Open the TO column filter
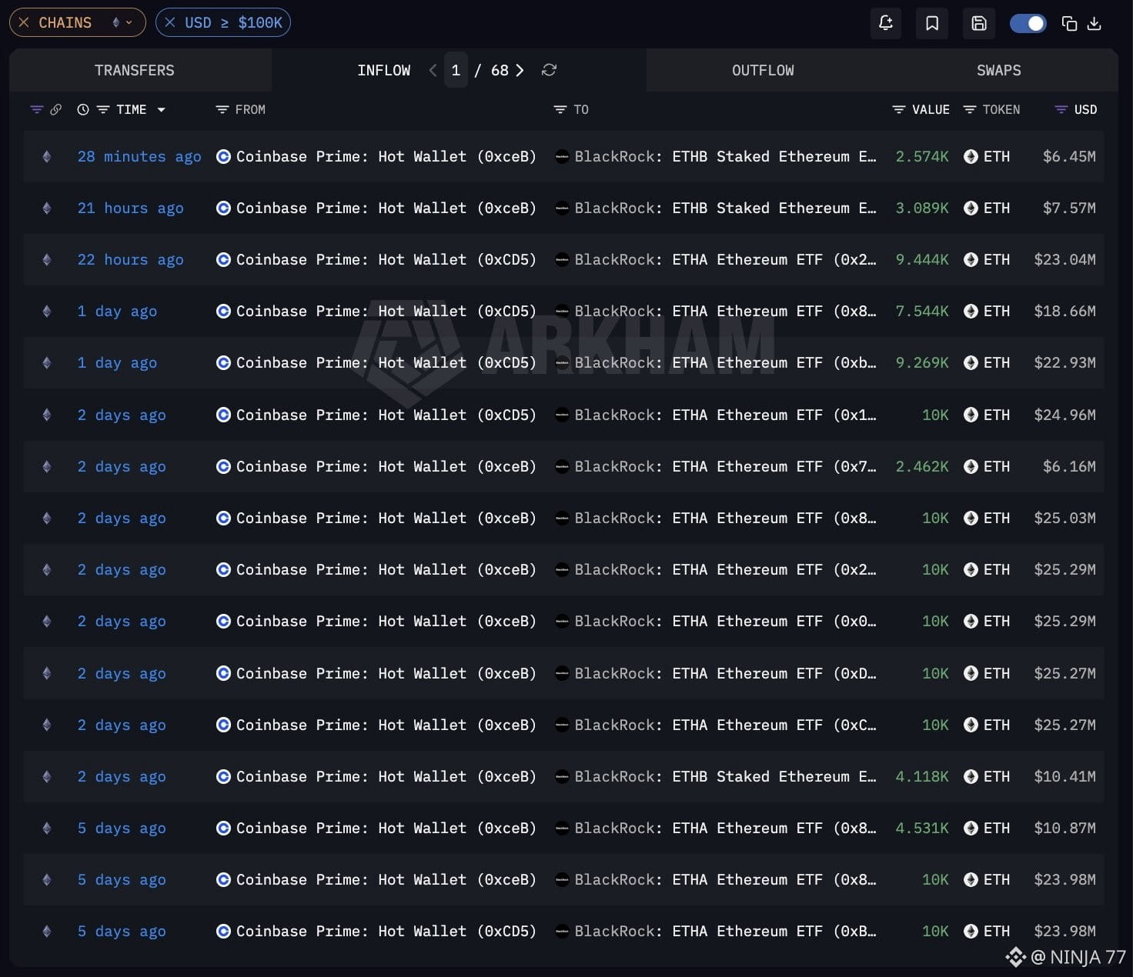 point(560,109)
